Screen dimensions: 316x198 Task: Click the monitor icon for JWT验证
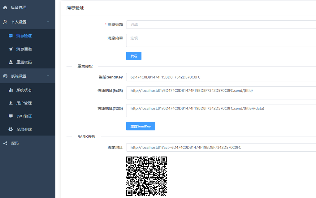pos(11,116)
